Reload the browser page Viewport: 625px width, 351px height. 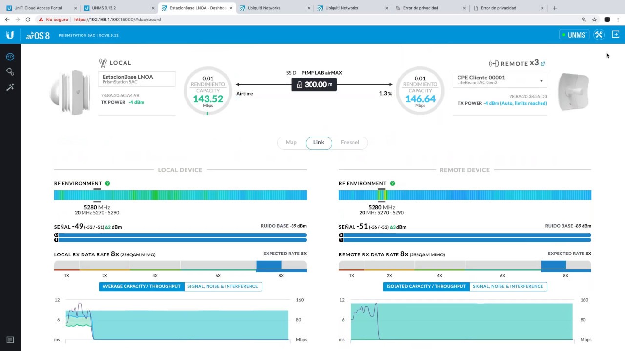click(28, 19)
